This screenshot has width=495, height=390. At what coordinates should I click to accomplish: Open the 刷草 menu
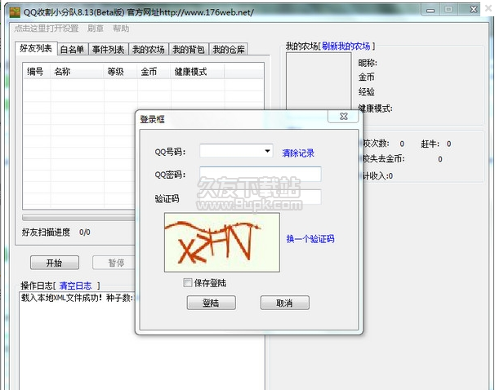[x=96, y=29]
